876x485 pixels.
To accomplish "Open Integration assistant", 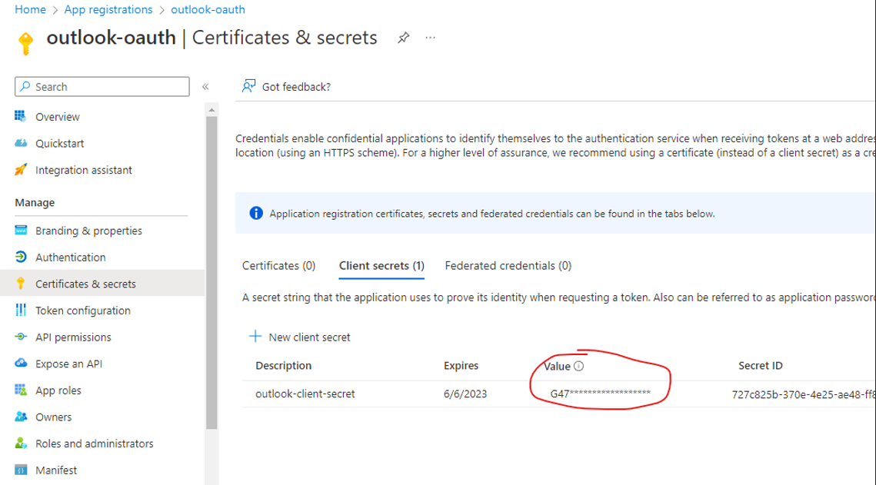I will 84,170.
